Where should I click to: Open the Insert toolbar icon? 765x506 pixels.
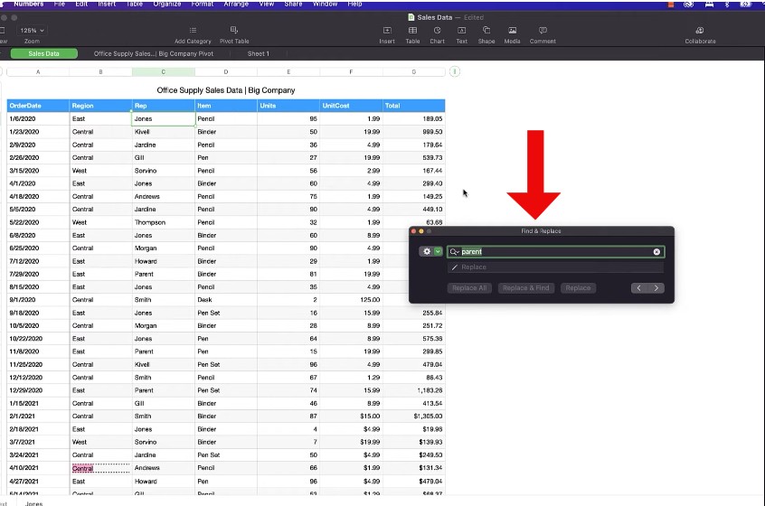tap(387, 30)
